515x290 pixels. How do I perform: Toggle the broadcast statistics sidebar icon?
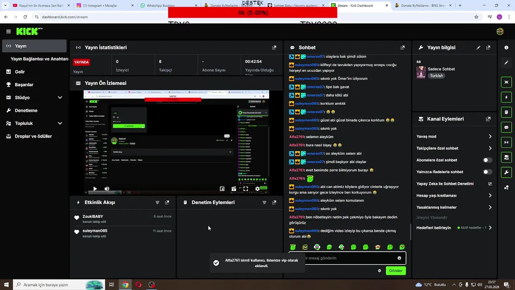(x=506, y=142)
